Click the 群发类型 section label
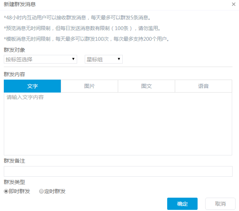 tap(14, 182)
